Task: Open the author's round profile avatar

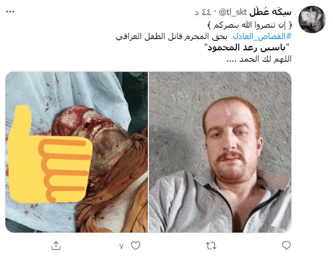Action: [x=312, y=20]
